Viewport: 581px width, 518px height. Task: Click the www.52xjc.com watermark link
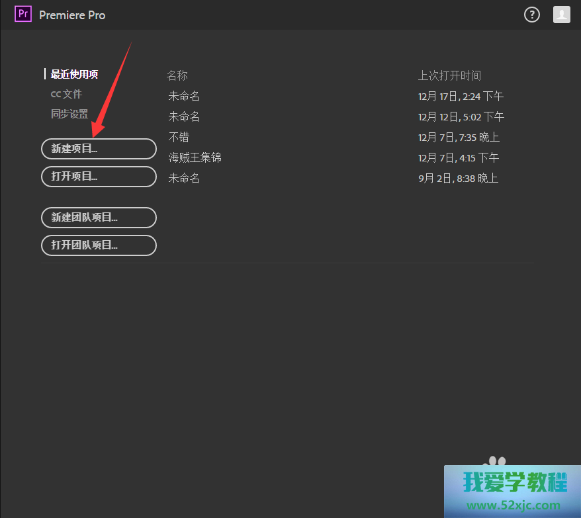coord(513,504)
